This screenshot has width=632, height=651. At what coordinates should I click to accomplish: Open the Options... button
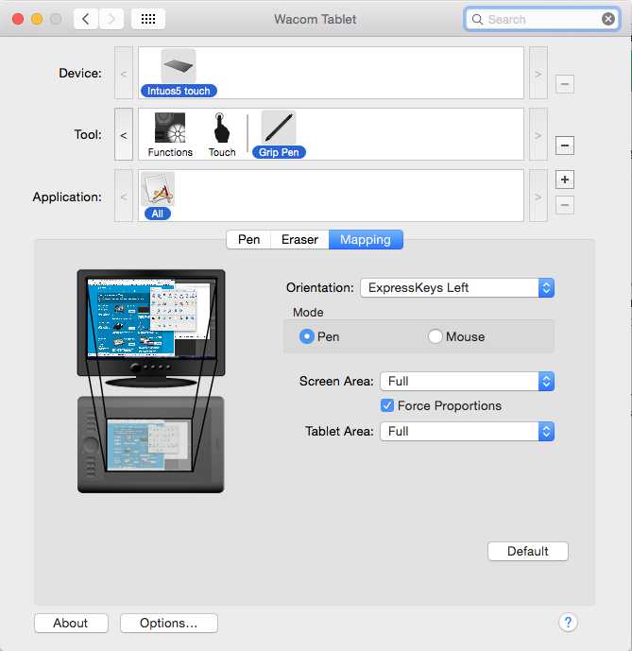(x=168, y=623)
